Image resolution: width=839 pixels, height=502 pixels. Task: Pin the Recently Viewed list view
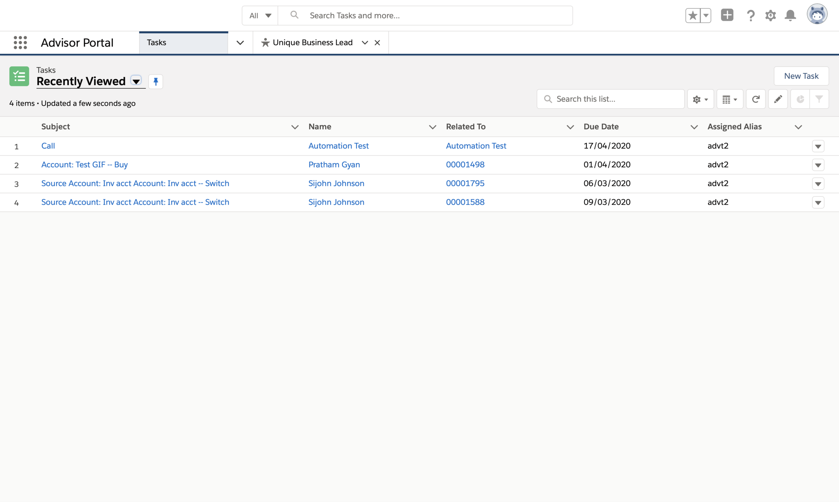[x=156, y=82]
